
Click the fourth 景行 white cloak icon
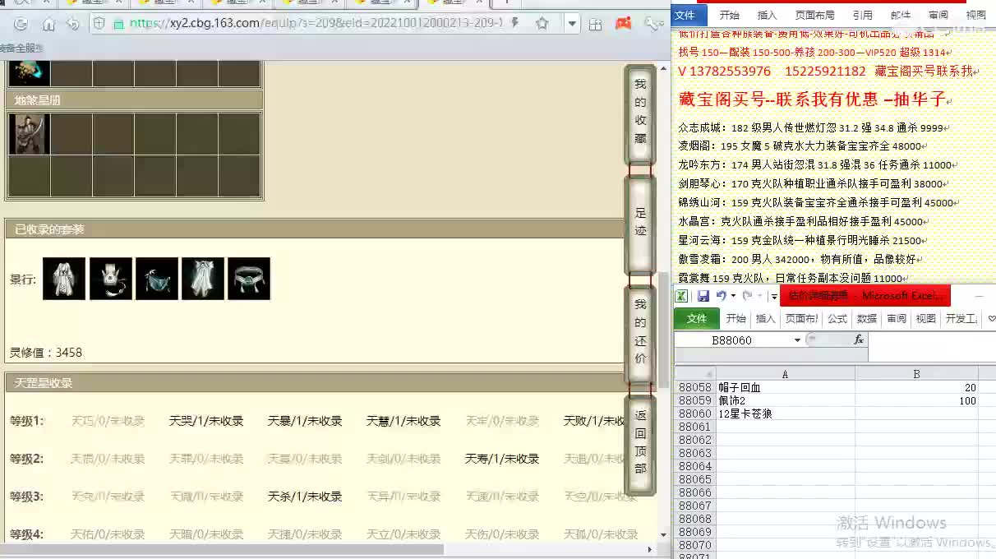(x=202, y=279)
